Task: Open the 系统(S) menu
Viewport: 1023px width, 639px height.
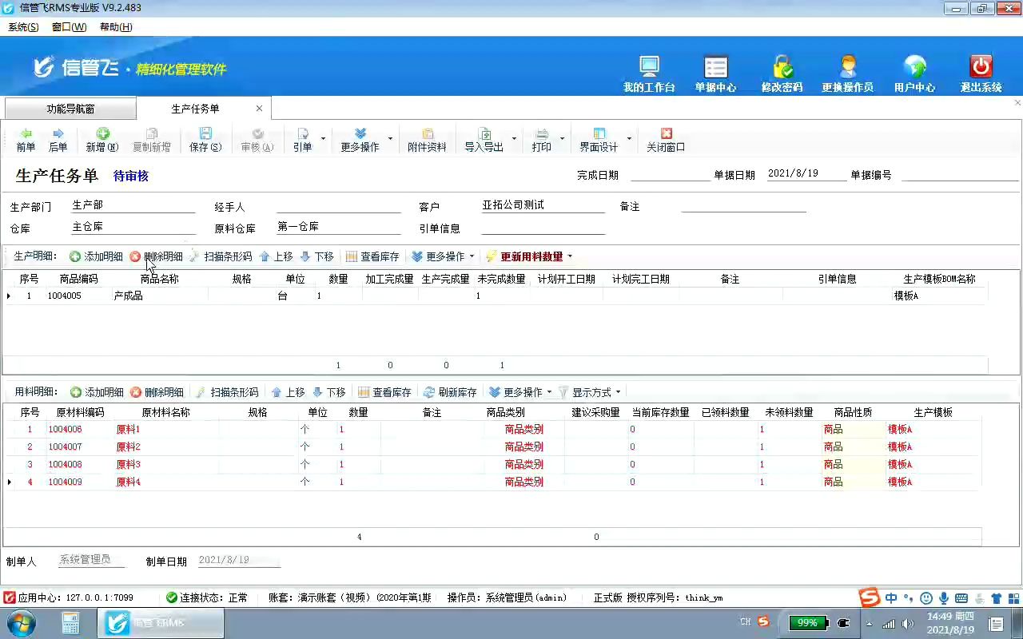Action: (23, 27)
